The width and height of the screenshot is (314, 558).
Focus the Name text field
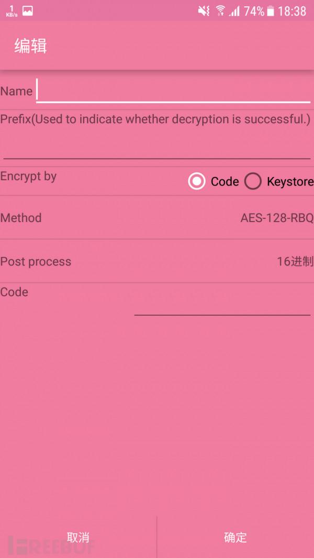[173, 91]
